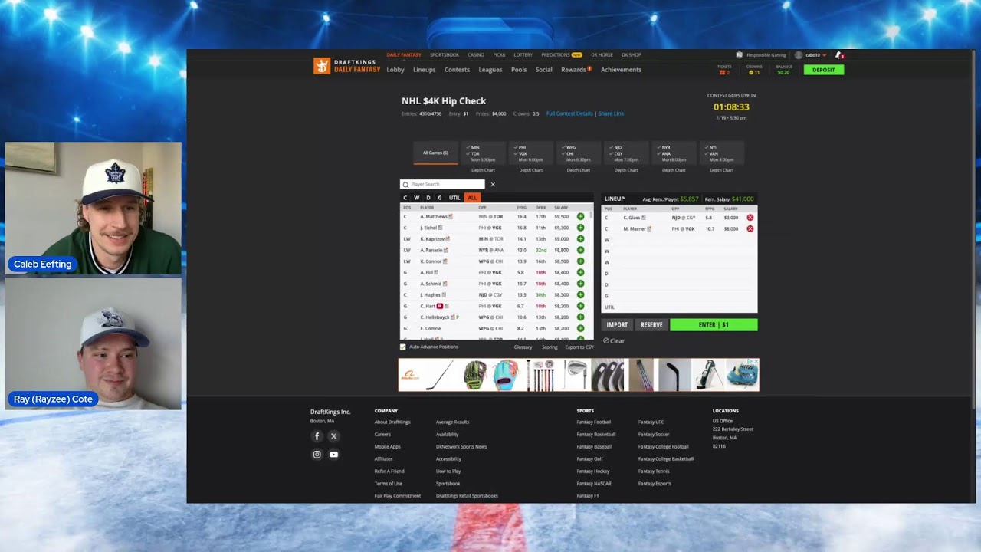Open the DraftKings Facebook page
Screen dimensions: 981x552
[317, 436]
